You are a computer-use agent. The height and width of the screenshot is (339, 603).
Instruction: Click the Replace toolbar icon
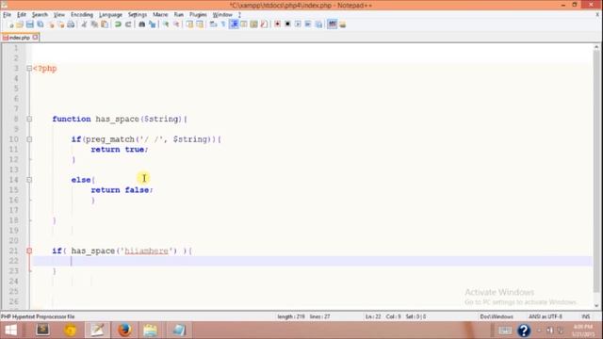153,24
